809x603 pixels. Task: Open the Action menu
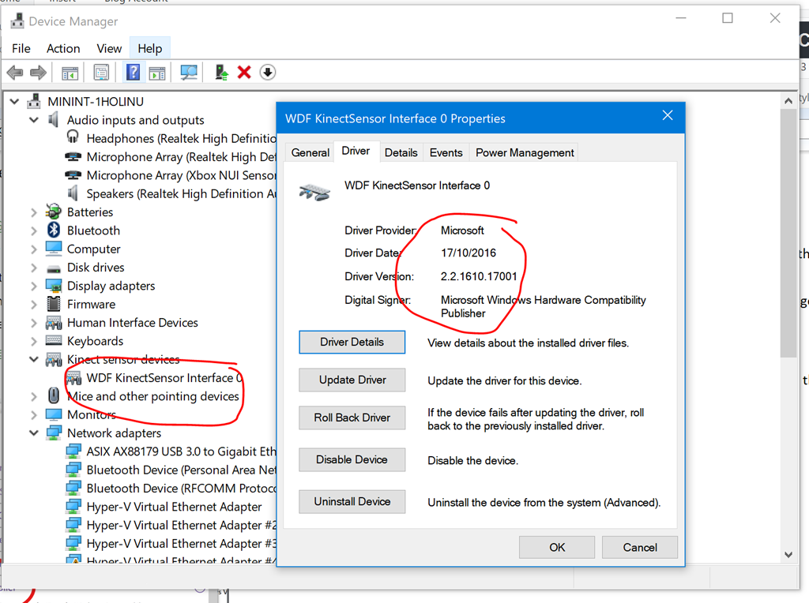(x=63, y=48)
